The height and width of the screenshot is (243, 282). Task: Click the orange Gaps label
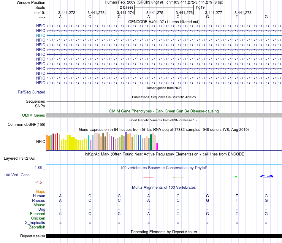coord(40,192)
